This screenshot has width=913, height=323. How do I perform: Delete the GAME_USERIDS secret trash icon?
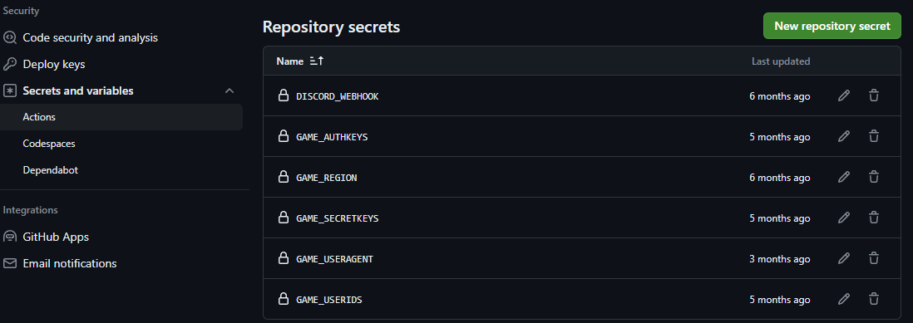(x=873, y=299)
